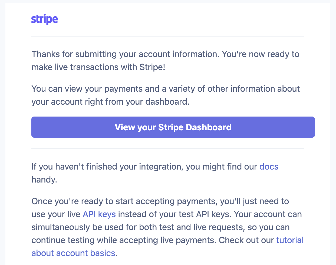This screenshot has width=336, height=265.
Task: Open the docs link
Action: [269, 167]
